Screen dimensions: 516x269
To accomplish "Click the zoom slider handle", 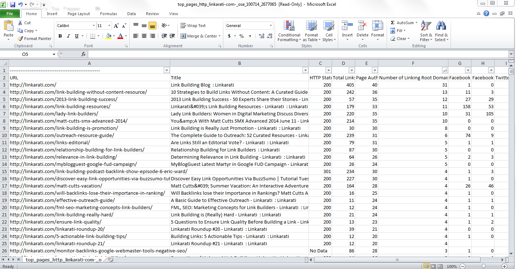I will [483, 266].
